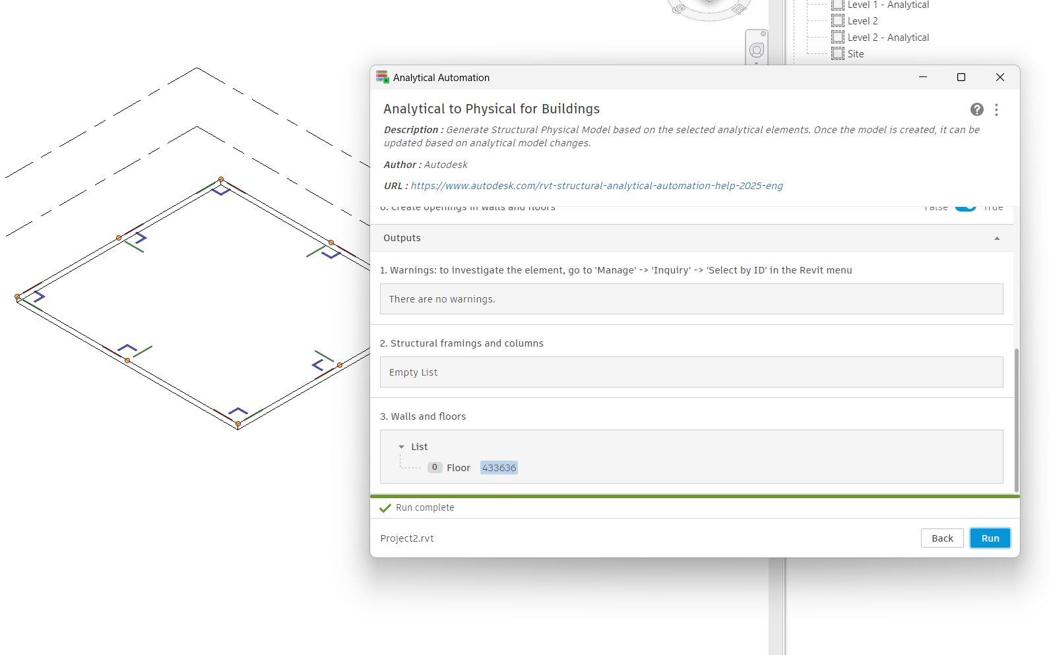Select Level 2 in the project browser
The height and width of the screenshot is (655, 1049).
click(x=862, y=21)
